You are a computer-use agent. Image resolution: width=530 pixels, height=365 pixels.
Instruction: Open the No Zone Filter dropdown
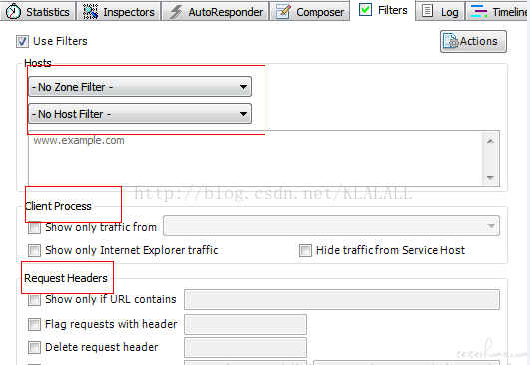[140, 87]
